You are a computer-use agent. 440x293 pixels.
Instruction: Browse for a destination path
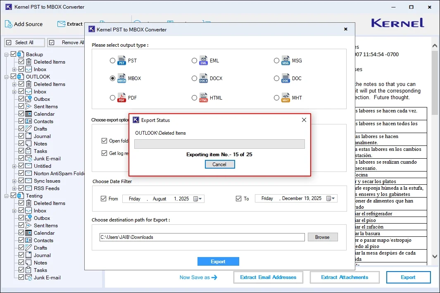click(x=323, y=237)
